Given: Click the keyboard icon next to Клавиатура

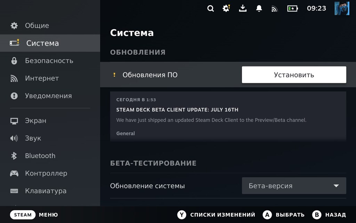Looking at the screenshot, I should [14, 191].
